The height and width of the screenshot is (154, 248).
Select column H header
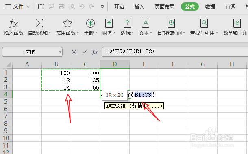click(x=232, y=64)
